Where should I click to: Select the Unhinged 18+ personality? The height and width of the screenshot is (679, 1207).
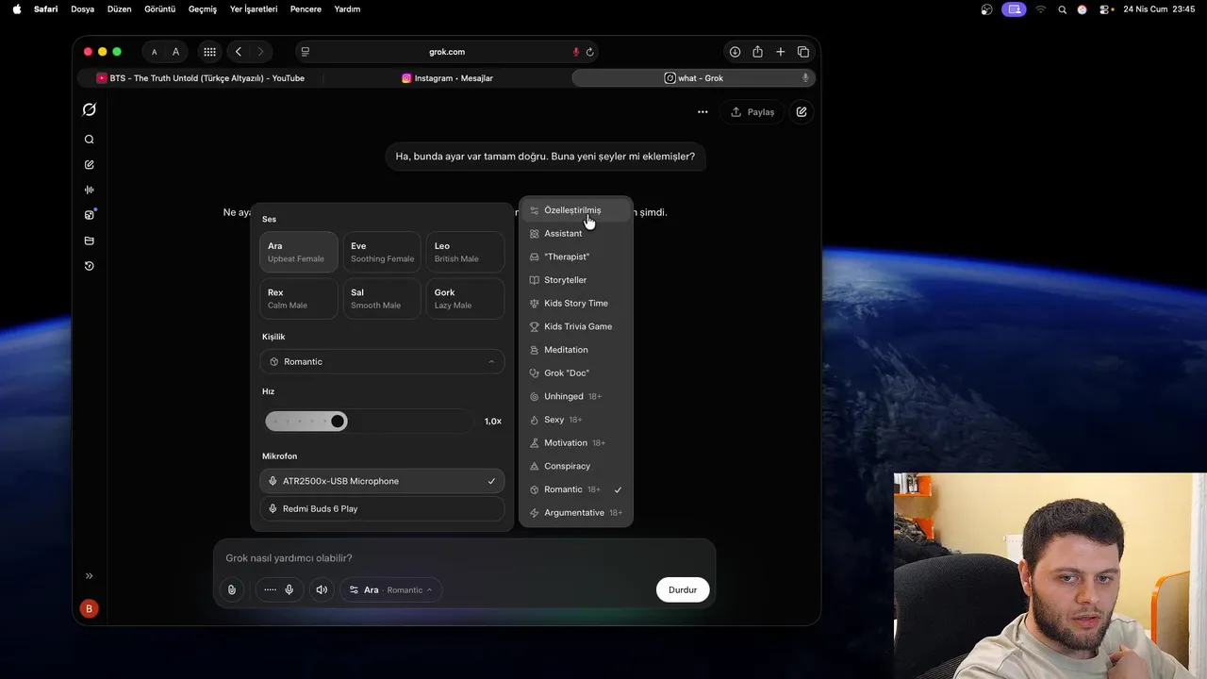pos(575,396)
